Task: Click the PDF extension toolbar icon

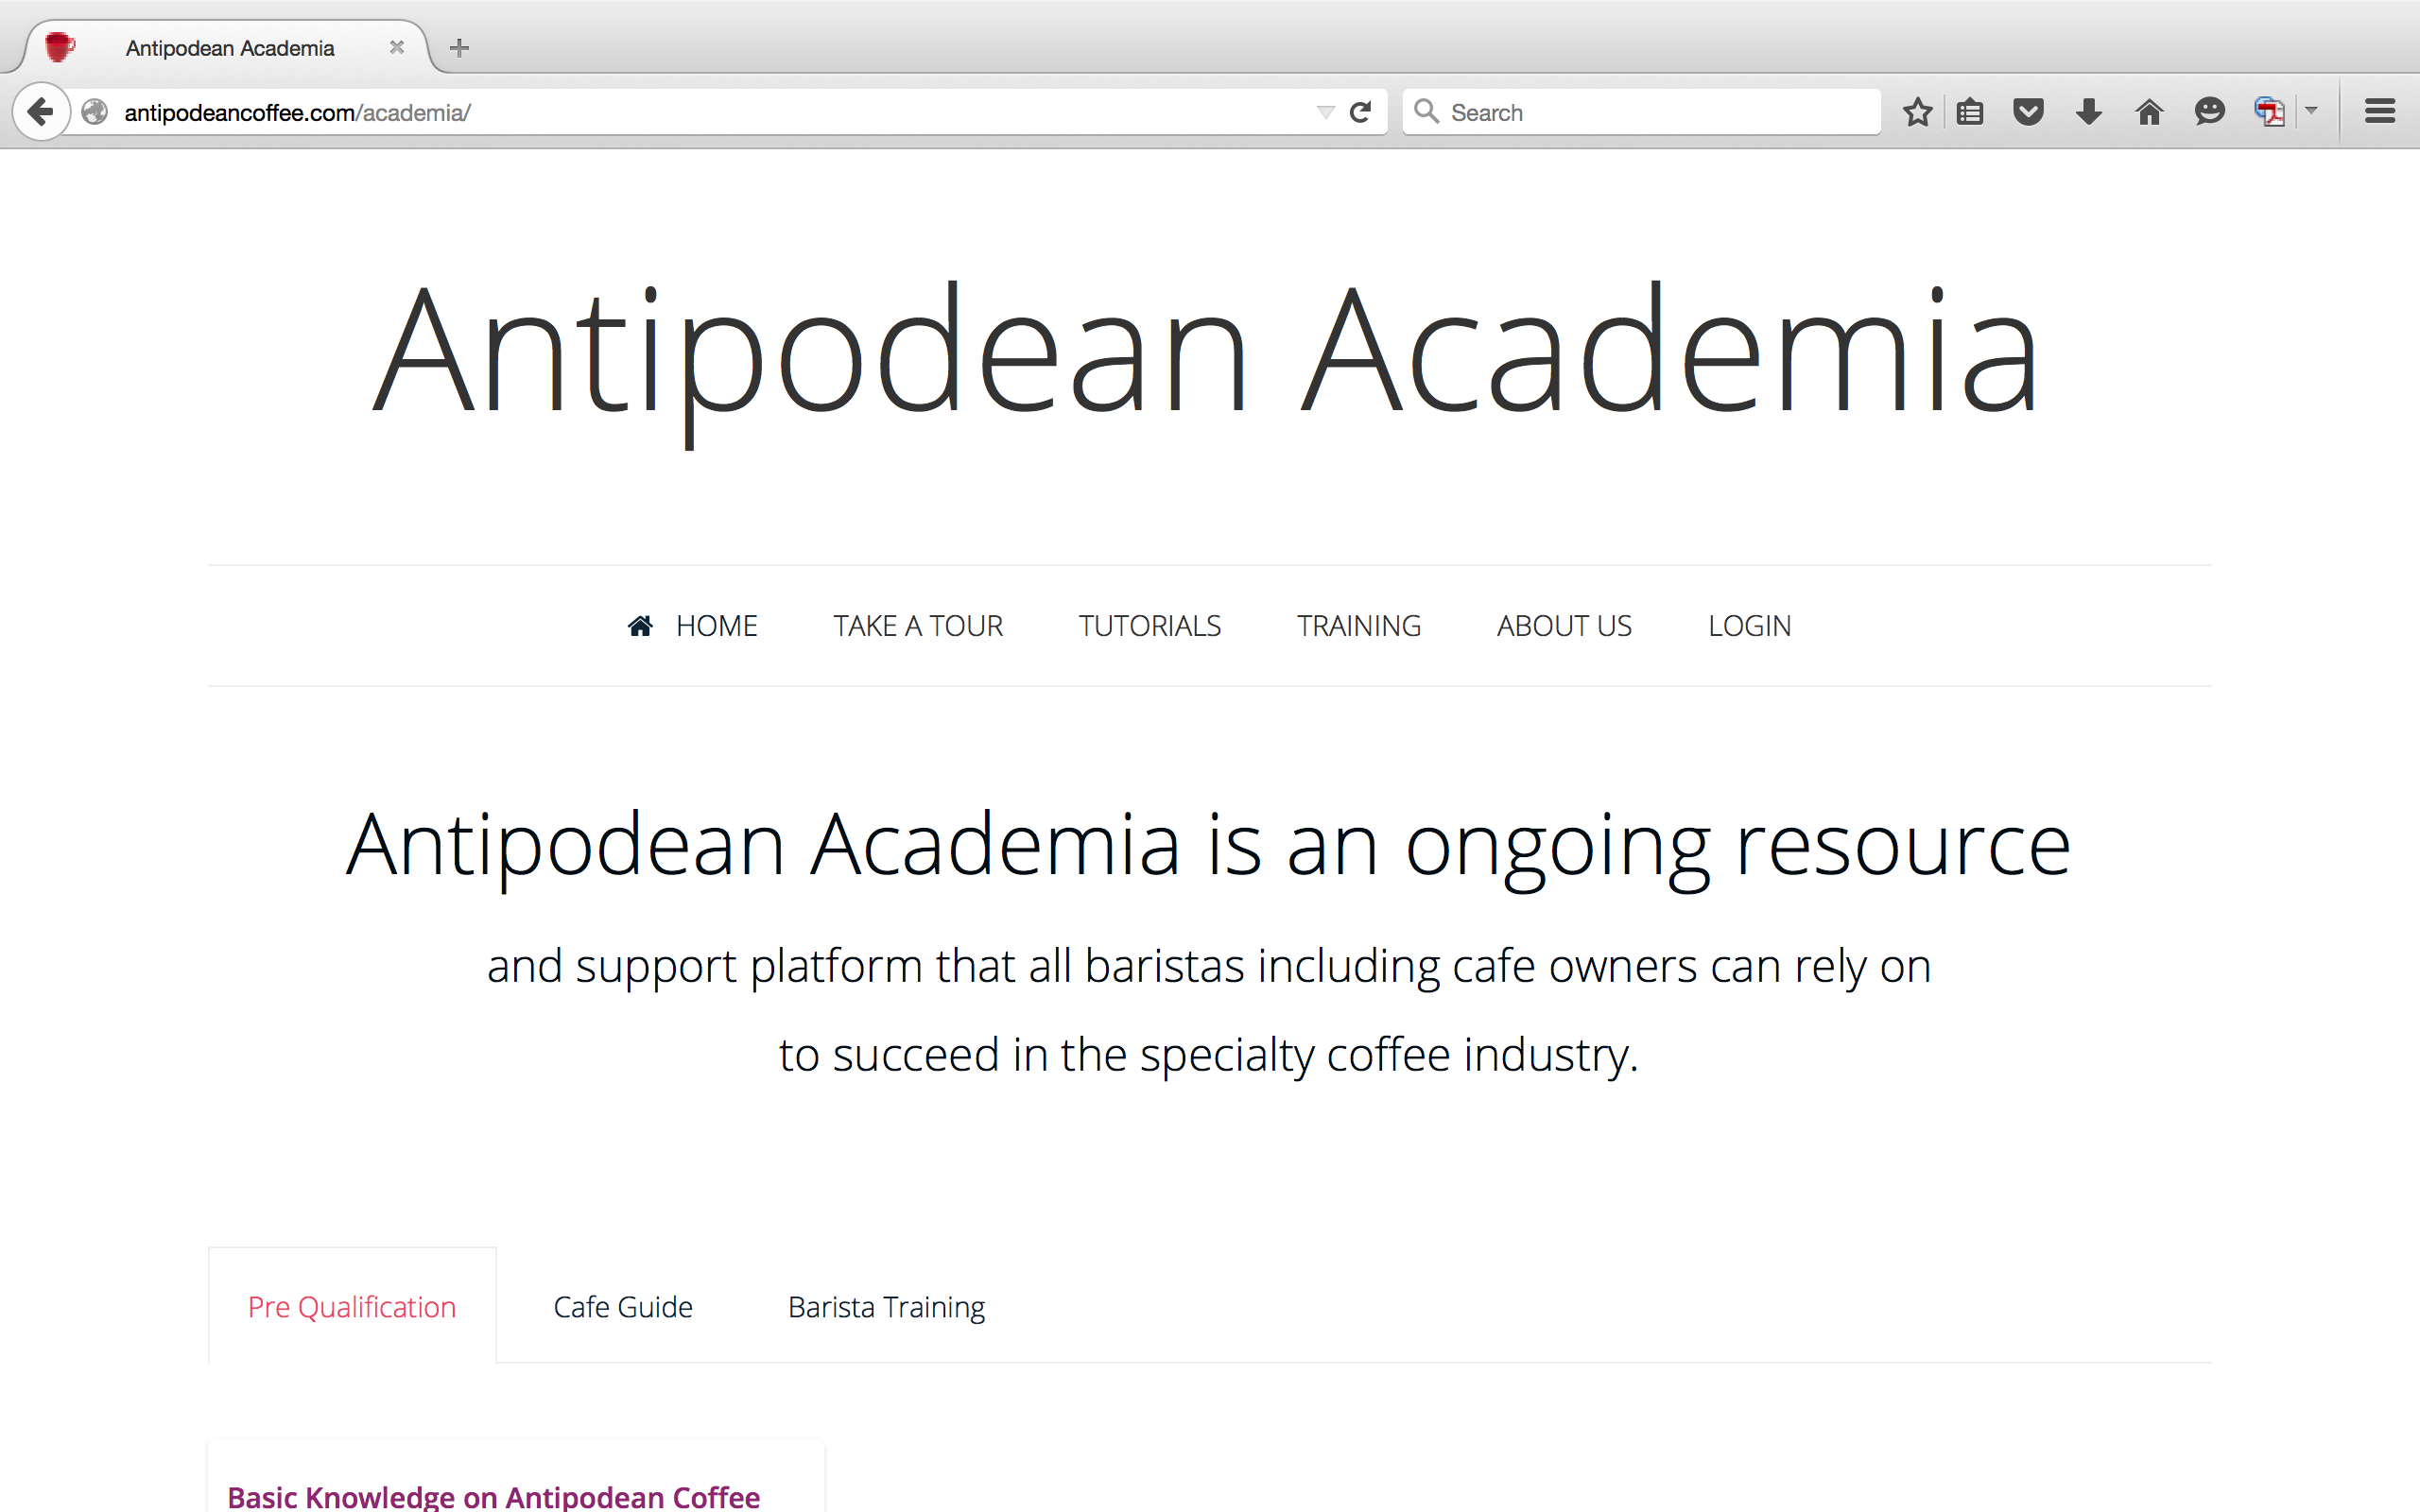Action: coord(2269,112)
